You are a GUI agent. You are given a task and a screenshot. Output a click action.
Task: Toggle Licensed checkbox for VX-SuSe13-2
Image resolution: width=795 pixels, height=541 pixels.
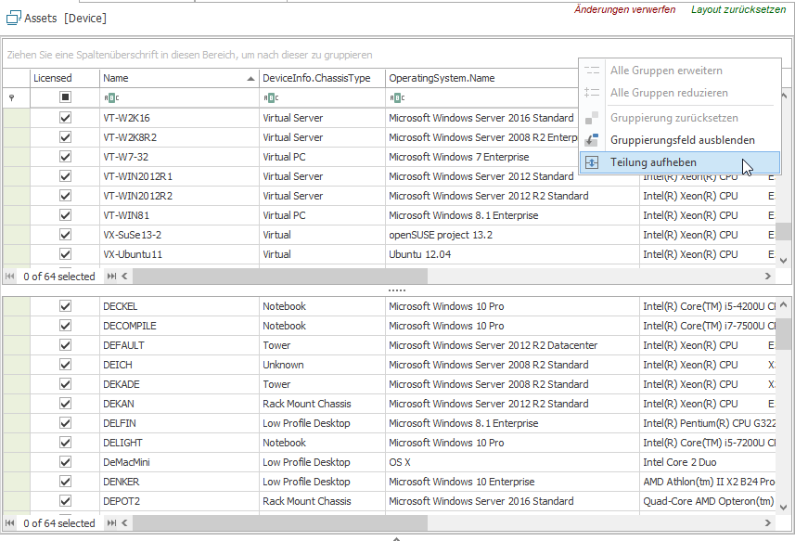coord(65,234)
